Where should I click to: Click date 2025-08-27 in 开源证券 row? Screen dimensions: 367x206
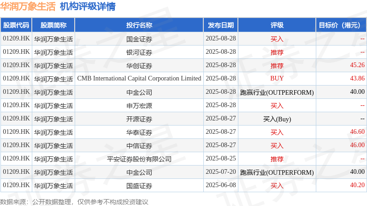pos(221,119)
